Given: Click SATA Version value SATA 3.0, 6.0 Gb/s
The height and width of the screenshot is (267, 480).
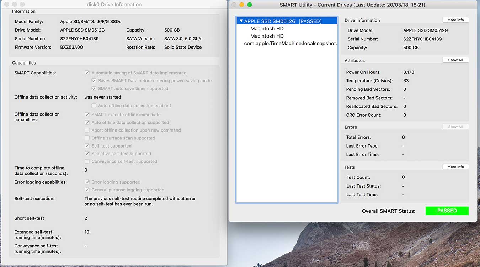Looking at the screenshot, I should coord(183,39).
